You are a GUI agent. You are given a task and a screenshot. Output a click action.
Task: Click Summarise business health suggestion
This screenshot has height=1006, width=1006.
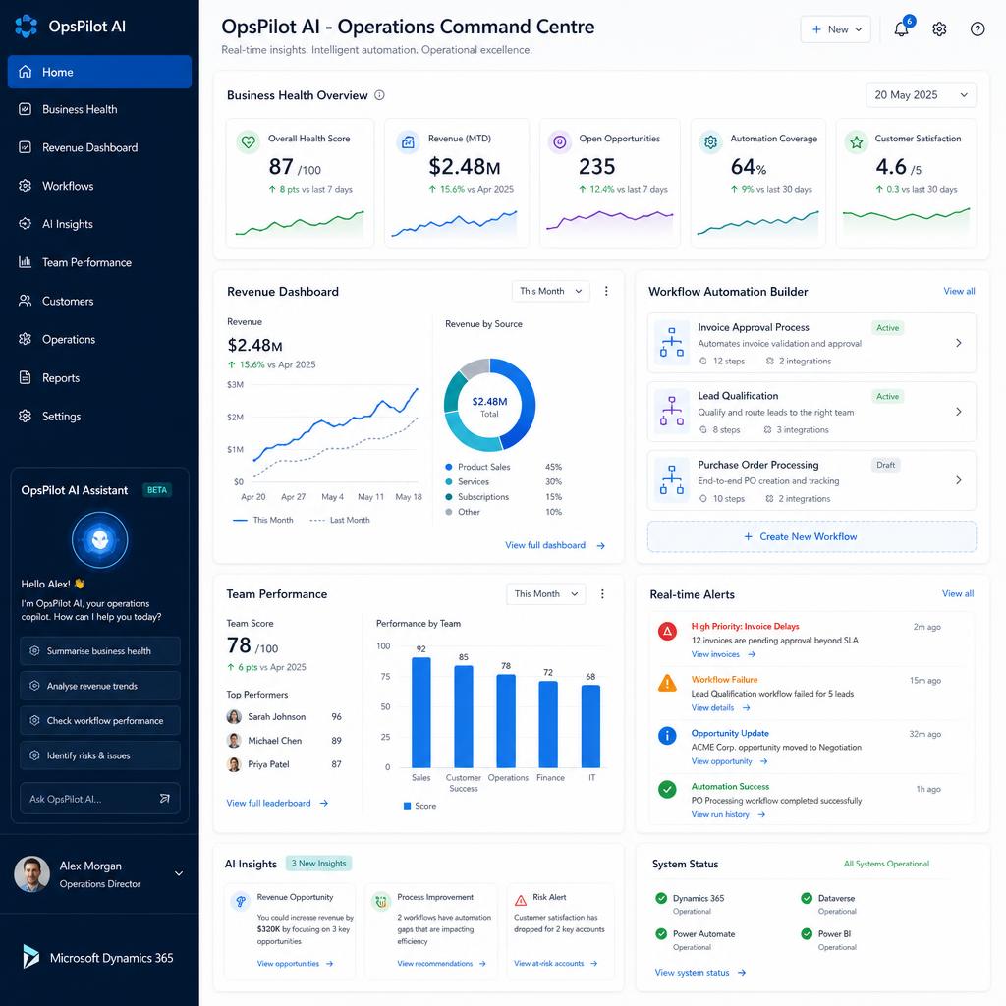(x=99, y=651)
